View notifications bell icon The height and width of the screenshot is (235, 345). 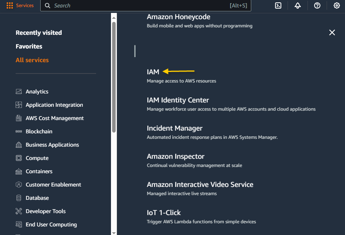(x=298, y=5)
